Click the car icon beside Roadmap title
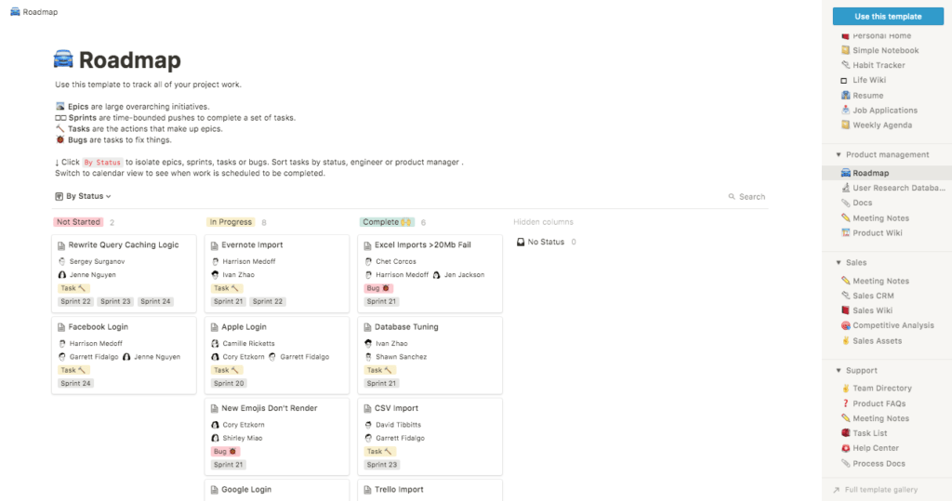 [63, 59]
